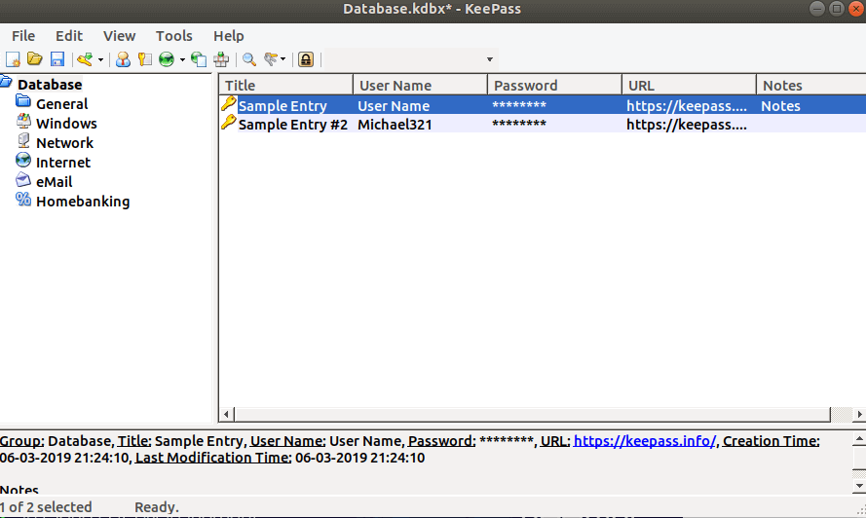Click the Database root folder icon
The image size is (866, 518).
pos(6,82)
